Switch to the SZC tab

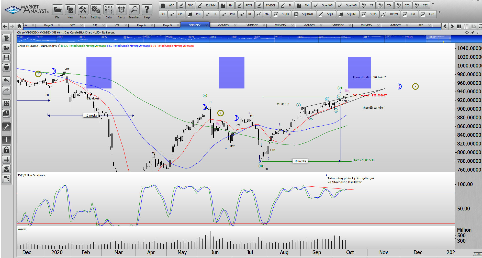pos(421,25)
